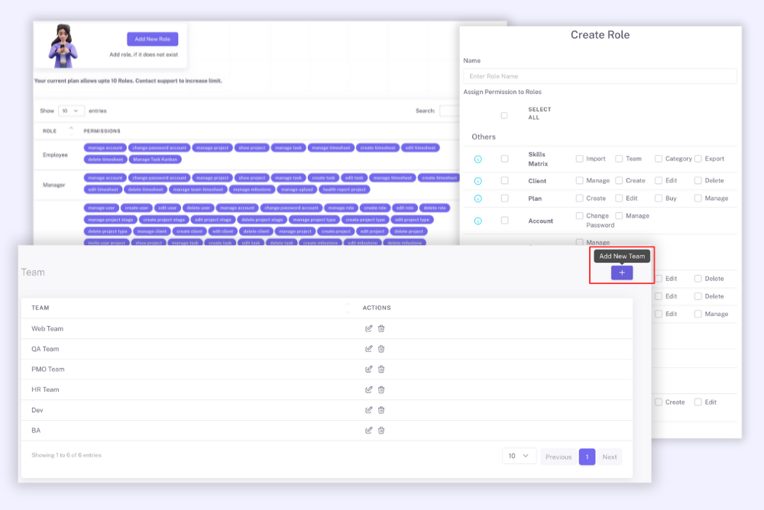Open the Show entries dropdown for roles
The image size is (764, 510).
[70, 111]
